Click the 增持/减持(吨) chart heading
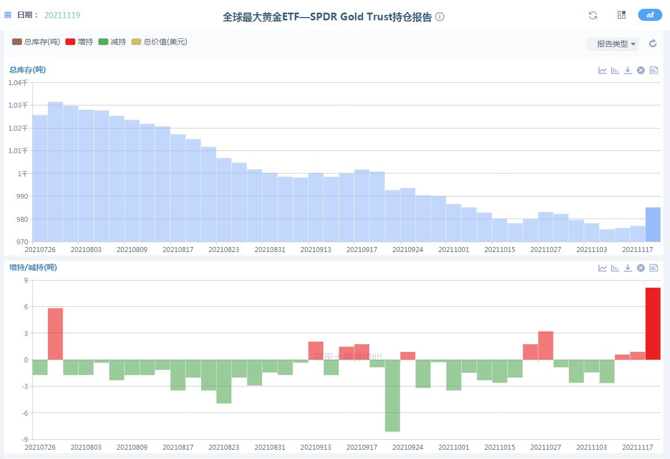Viewport: 670px width, 459px height. pyautogui.click(x=33, y=267)
